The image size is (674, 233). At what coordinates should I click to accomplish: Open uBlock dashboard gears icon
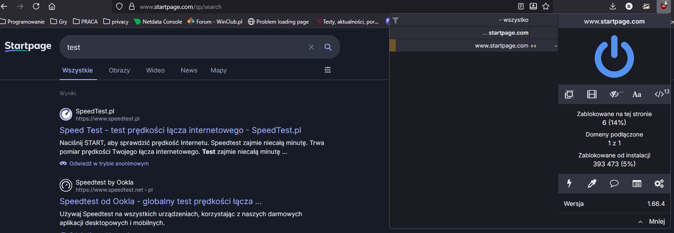click(659, 183)
